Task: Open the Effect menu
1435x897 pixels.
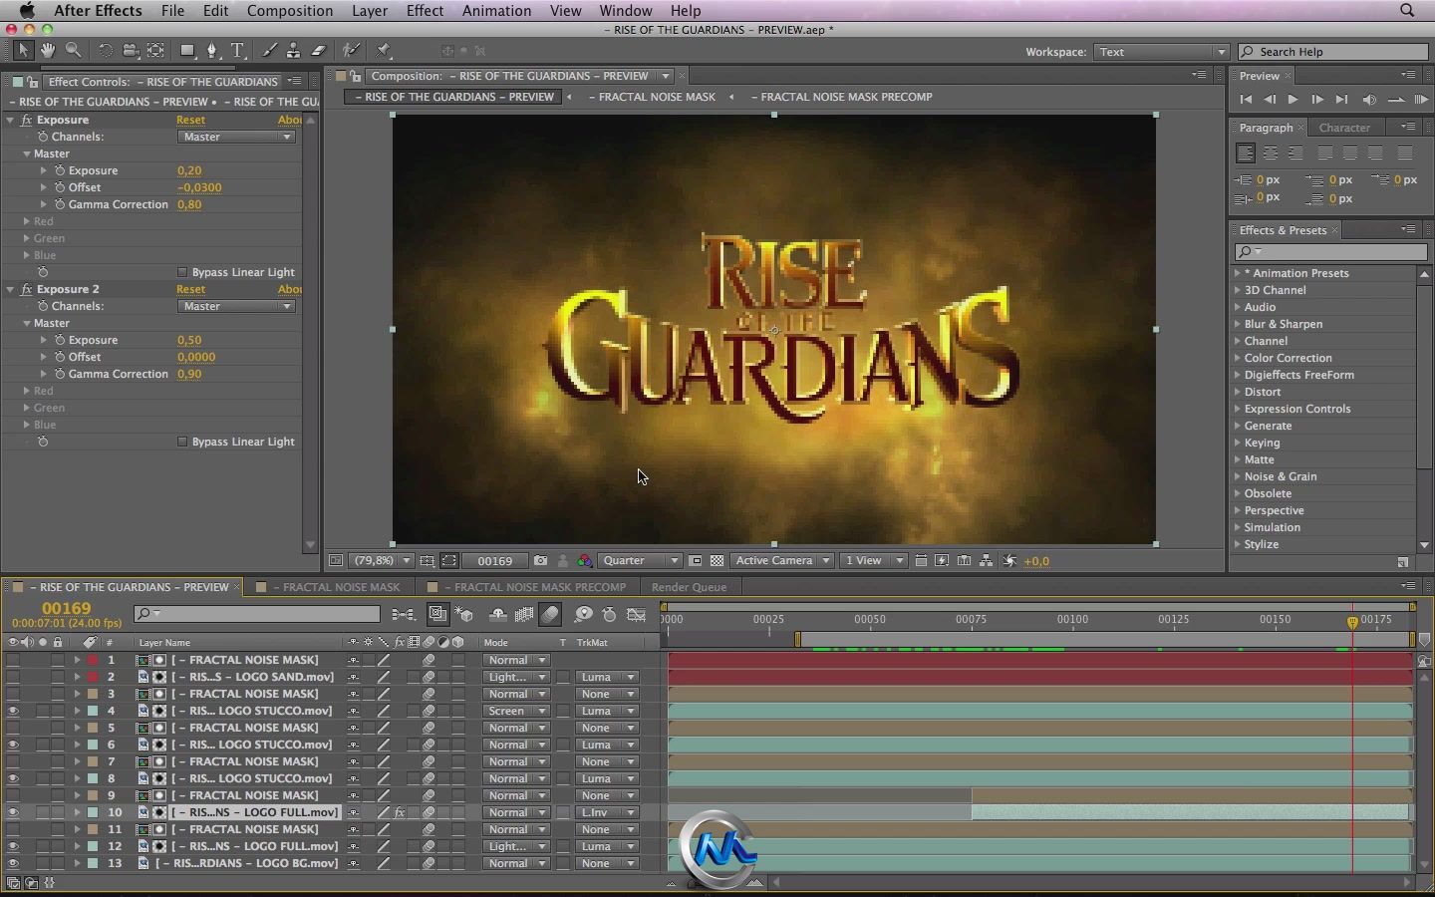Action: (425, 10)
